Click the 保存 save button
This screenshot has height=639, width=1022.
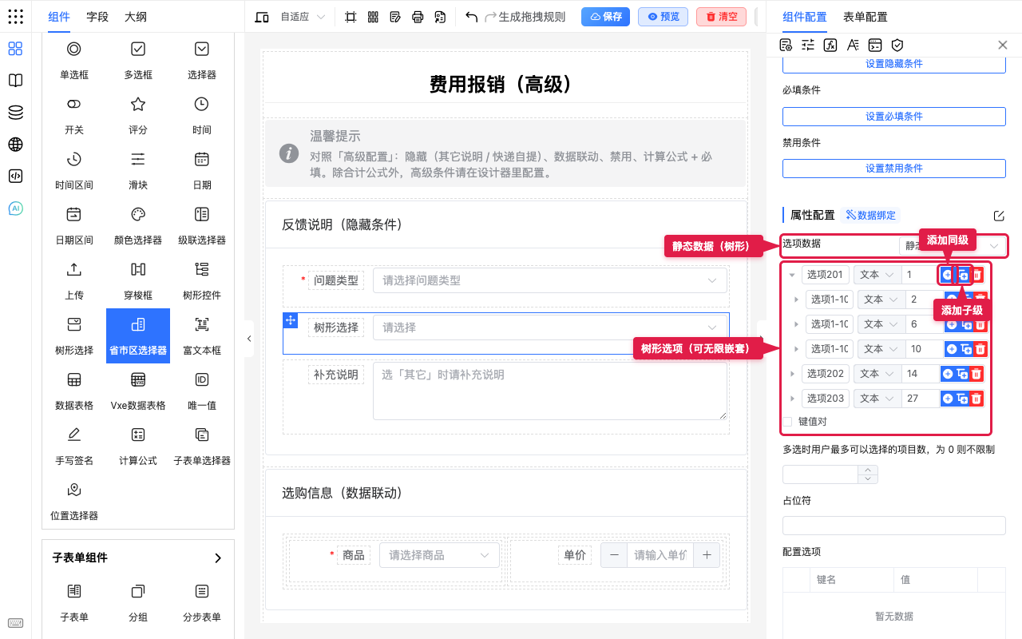pyautogui.click(x=606, y=17)
